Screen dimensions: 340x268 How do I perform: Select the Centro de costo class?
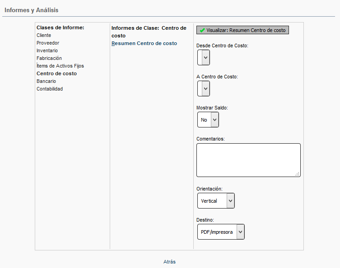(x=56, y=73)
